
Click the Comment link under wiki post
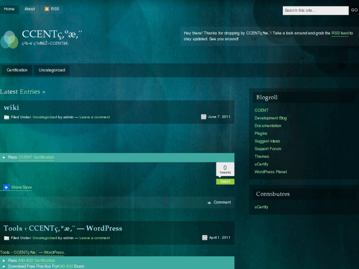[x=222, y=202]
